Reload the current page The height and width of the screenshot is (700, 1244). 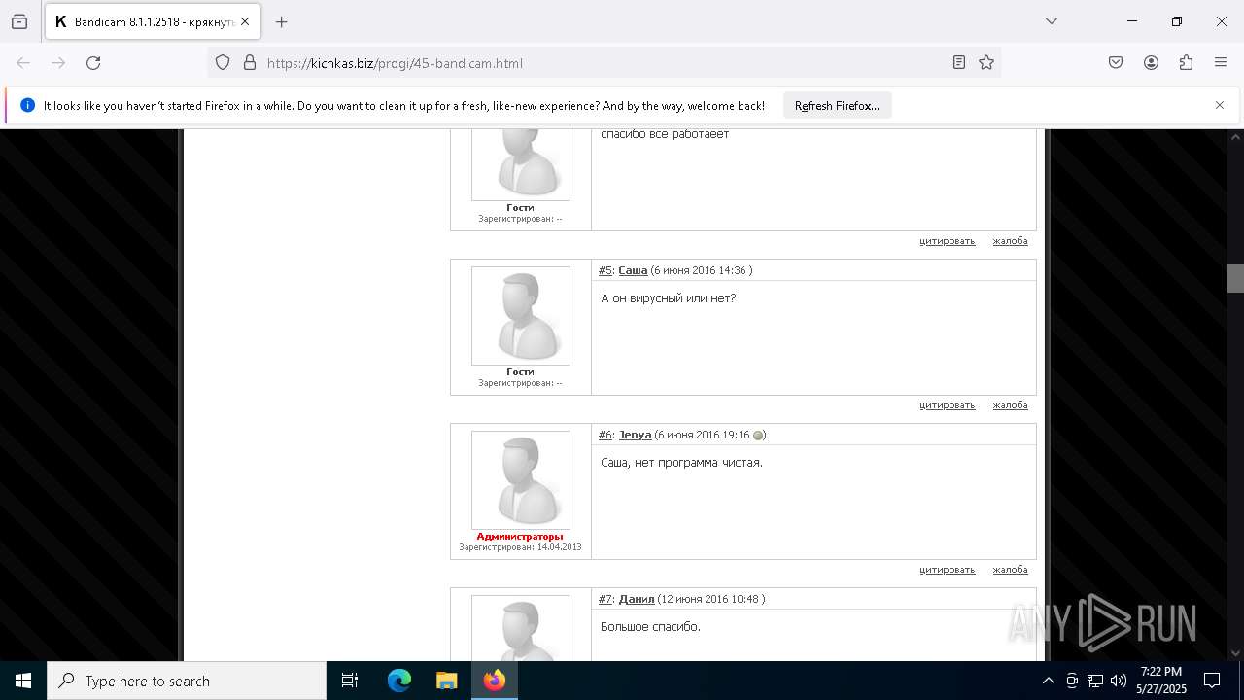pyautogui.click(x=93, y=63)
